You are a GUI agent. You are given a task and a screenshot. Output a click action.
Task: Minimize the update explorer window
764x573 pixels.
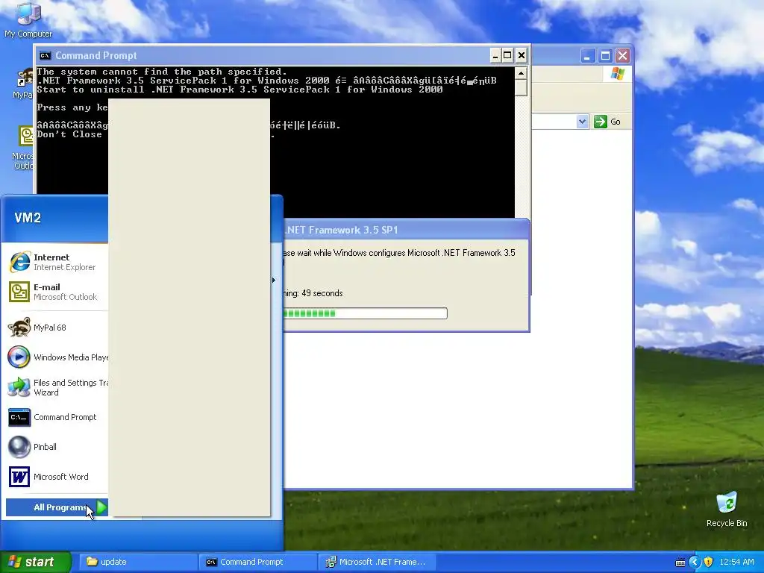(x=588, y=56)
